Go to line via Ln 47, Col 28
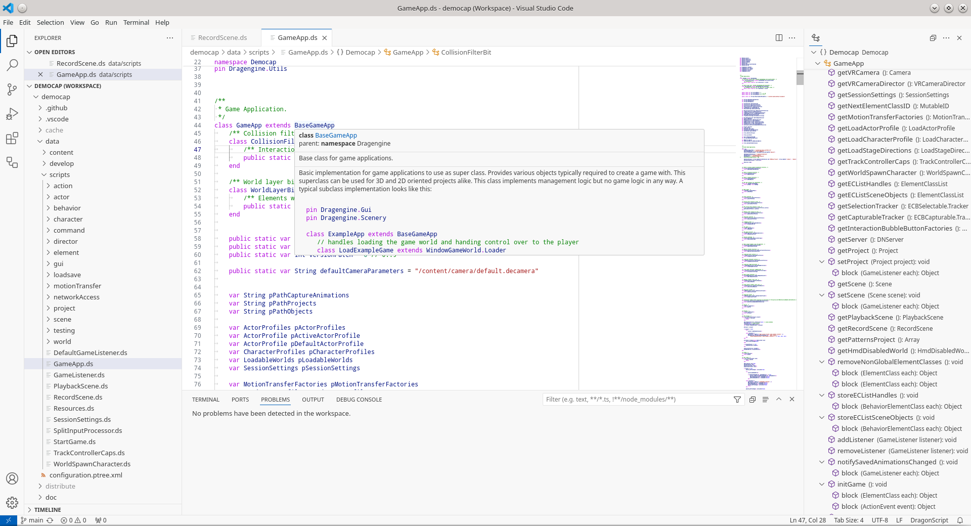 click(x=808, y=520)
